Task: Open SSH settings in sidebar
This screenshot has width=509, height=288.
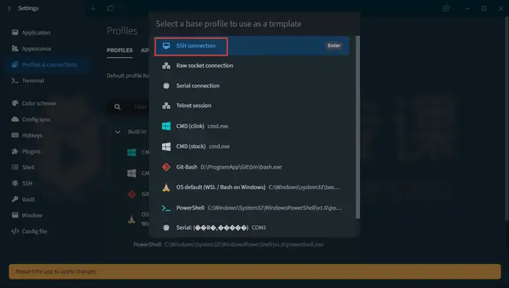Action: pos(48,184)
